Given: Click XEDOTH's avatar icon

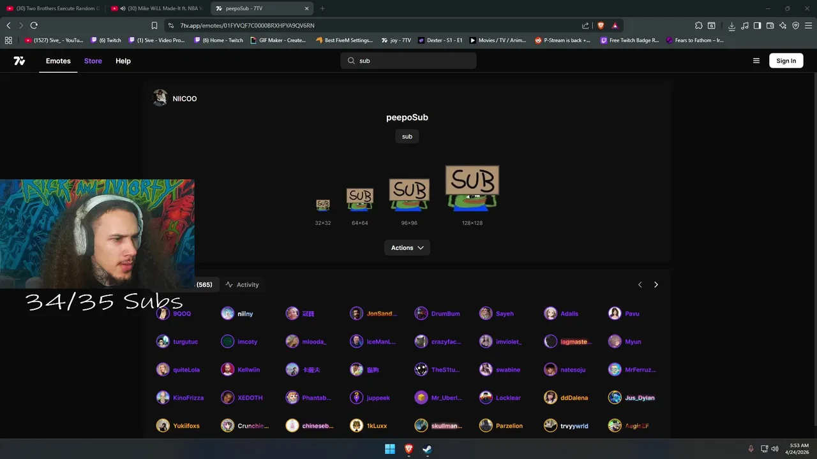Looking at the screenshot, I should (227, 398).
